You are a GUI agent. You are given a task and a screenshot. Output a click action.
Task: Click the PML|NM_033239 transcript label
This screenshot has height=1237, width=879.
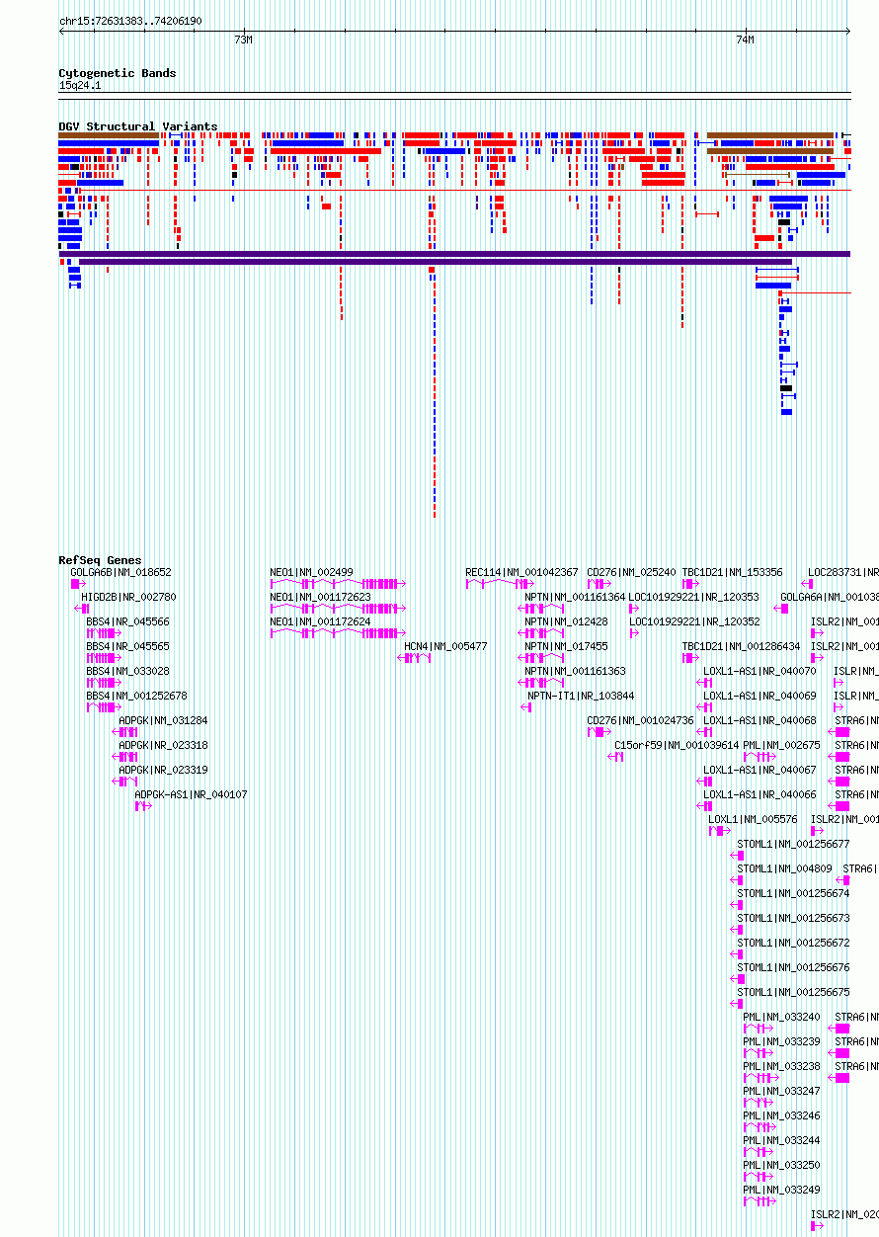coord(781,1041)
